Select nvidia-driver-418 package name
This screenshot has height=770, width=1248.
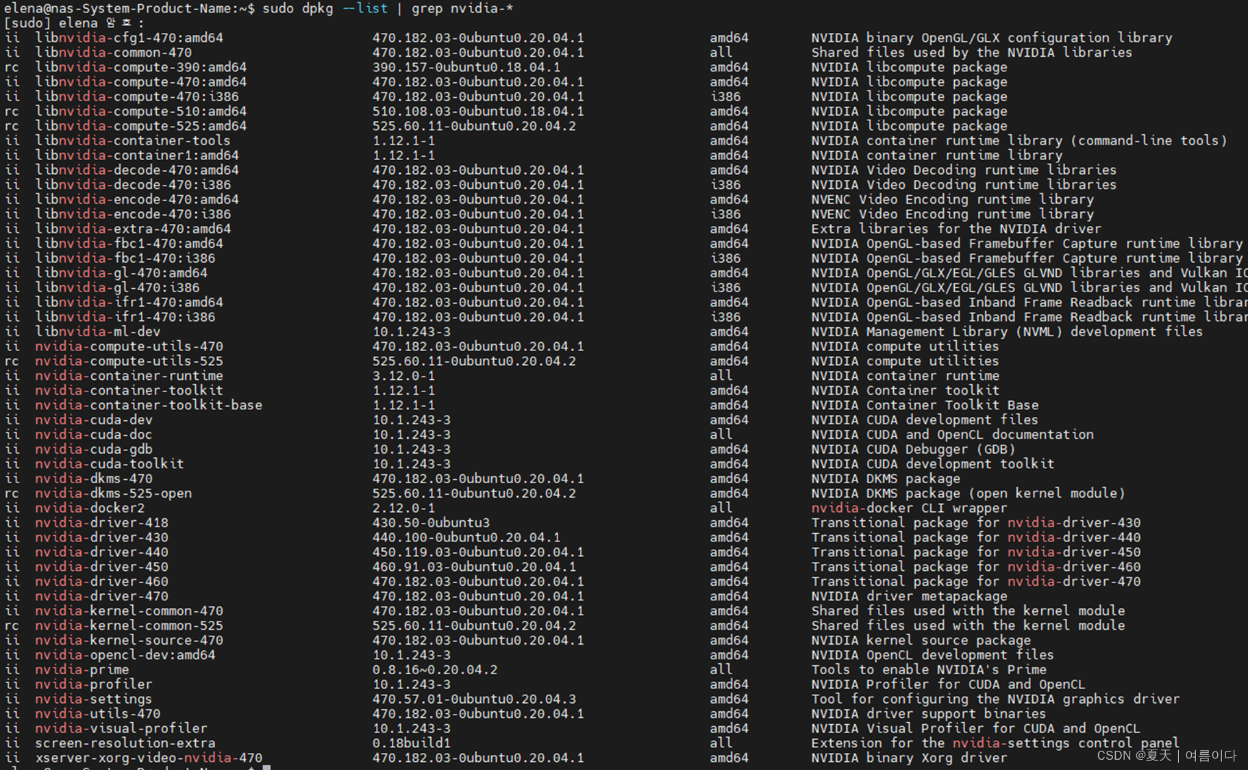[x=102, y=524]
